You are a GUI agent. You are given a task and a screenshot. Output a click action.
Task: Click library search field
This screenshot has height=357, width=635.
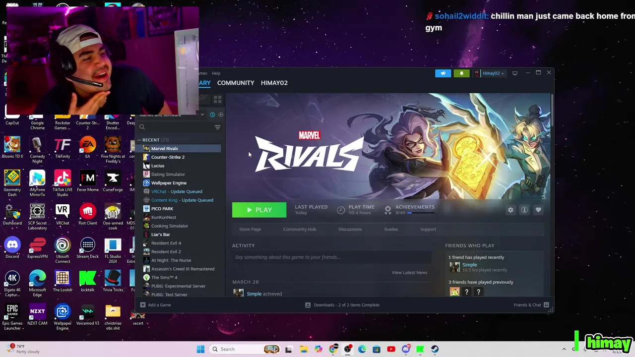point(176,127)
